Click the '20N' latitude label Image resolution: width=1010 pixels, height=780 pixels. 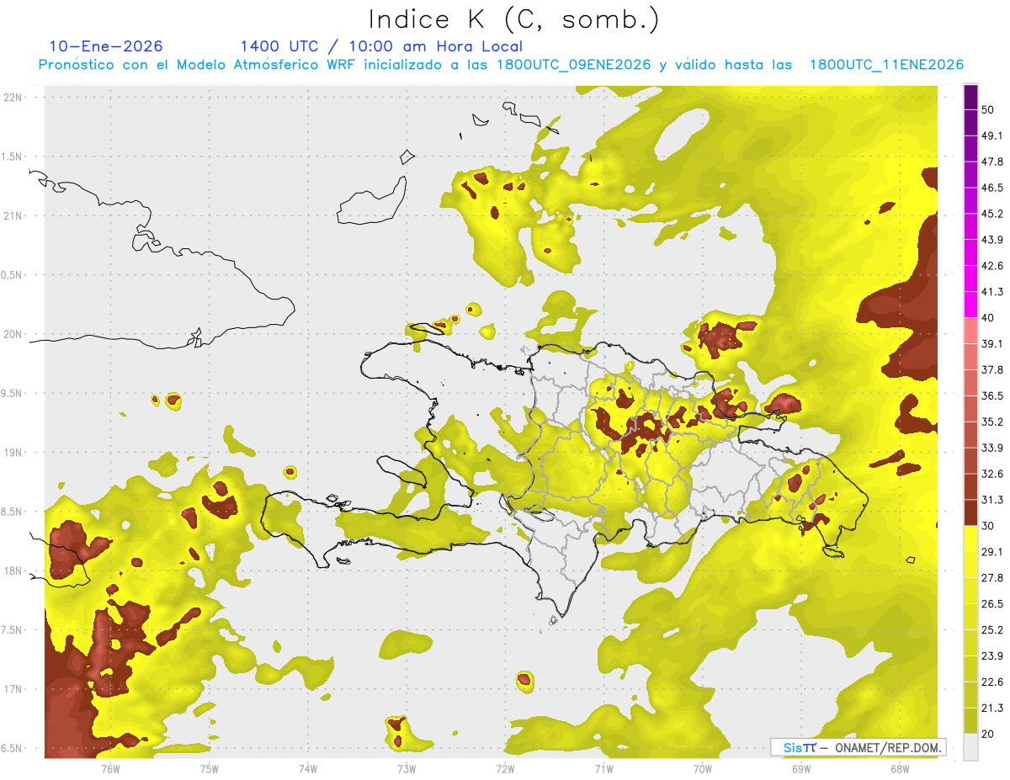13,334
